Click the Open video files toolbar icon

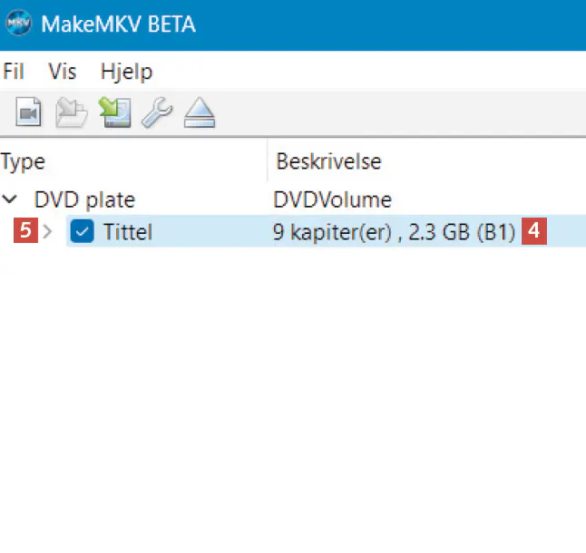(x=30, y=112)
